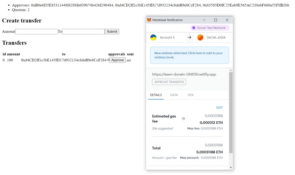The width and height of the screenshot is (295, 175).
Task: Click the 'Site suggested' label
Action: [163, 129]
